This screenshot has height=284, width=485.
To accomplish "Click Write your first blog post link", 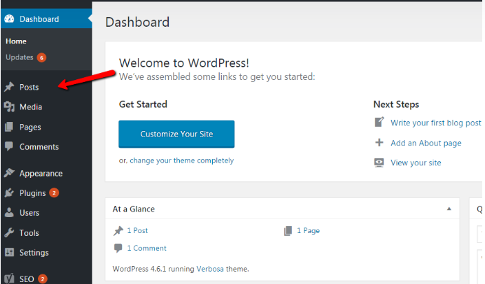I will 435,123.
